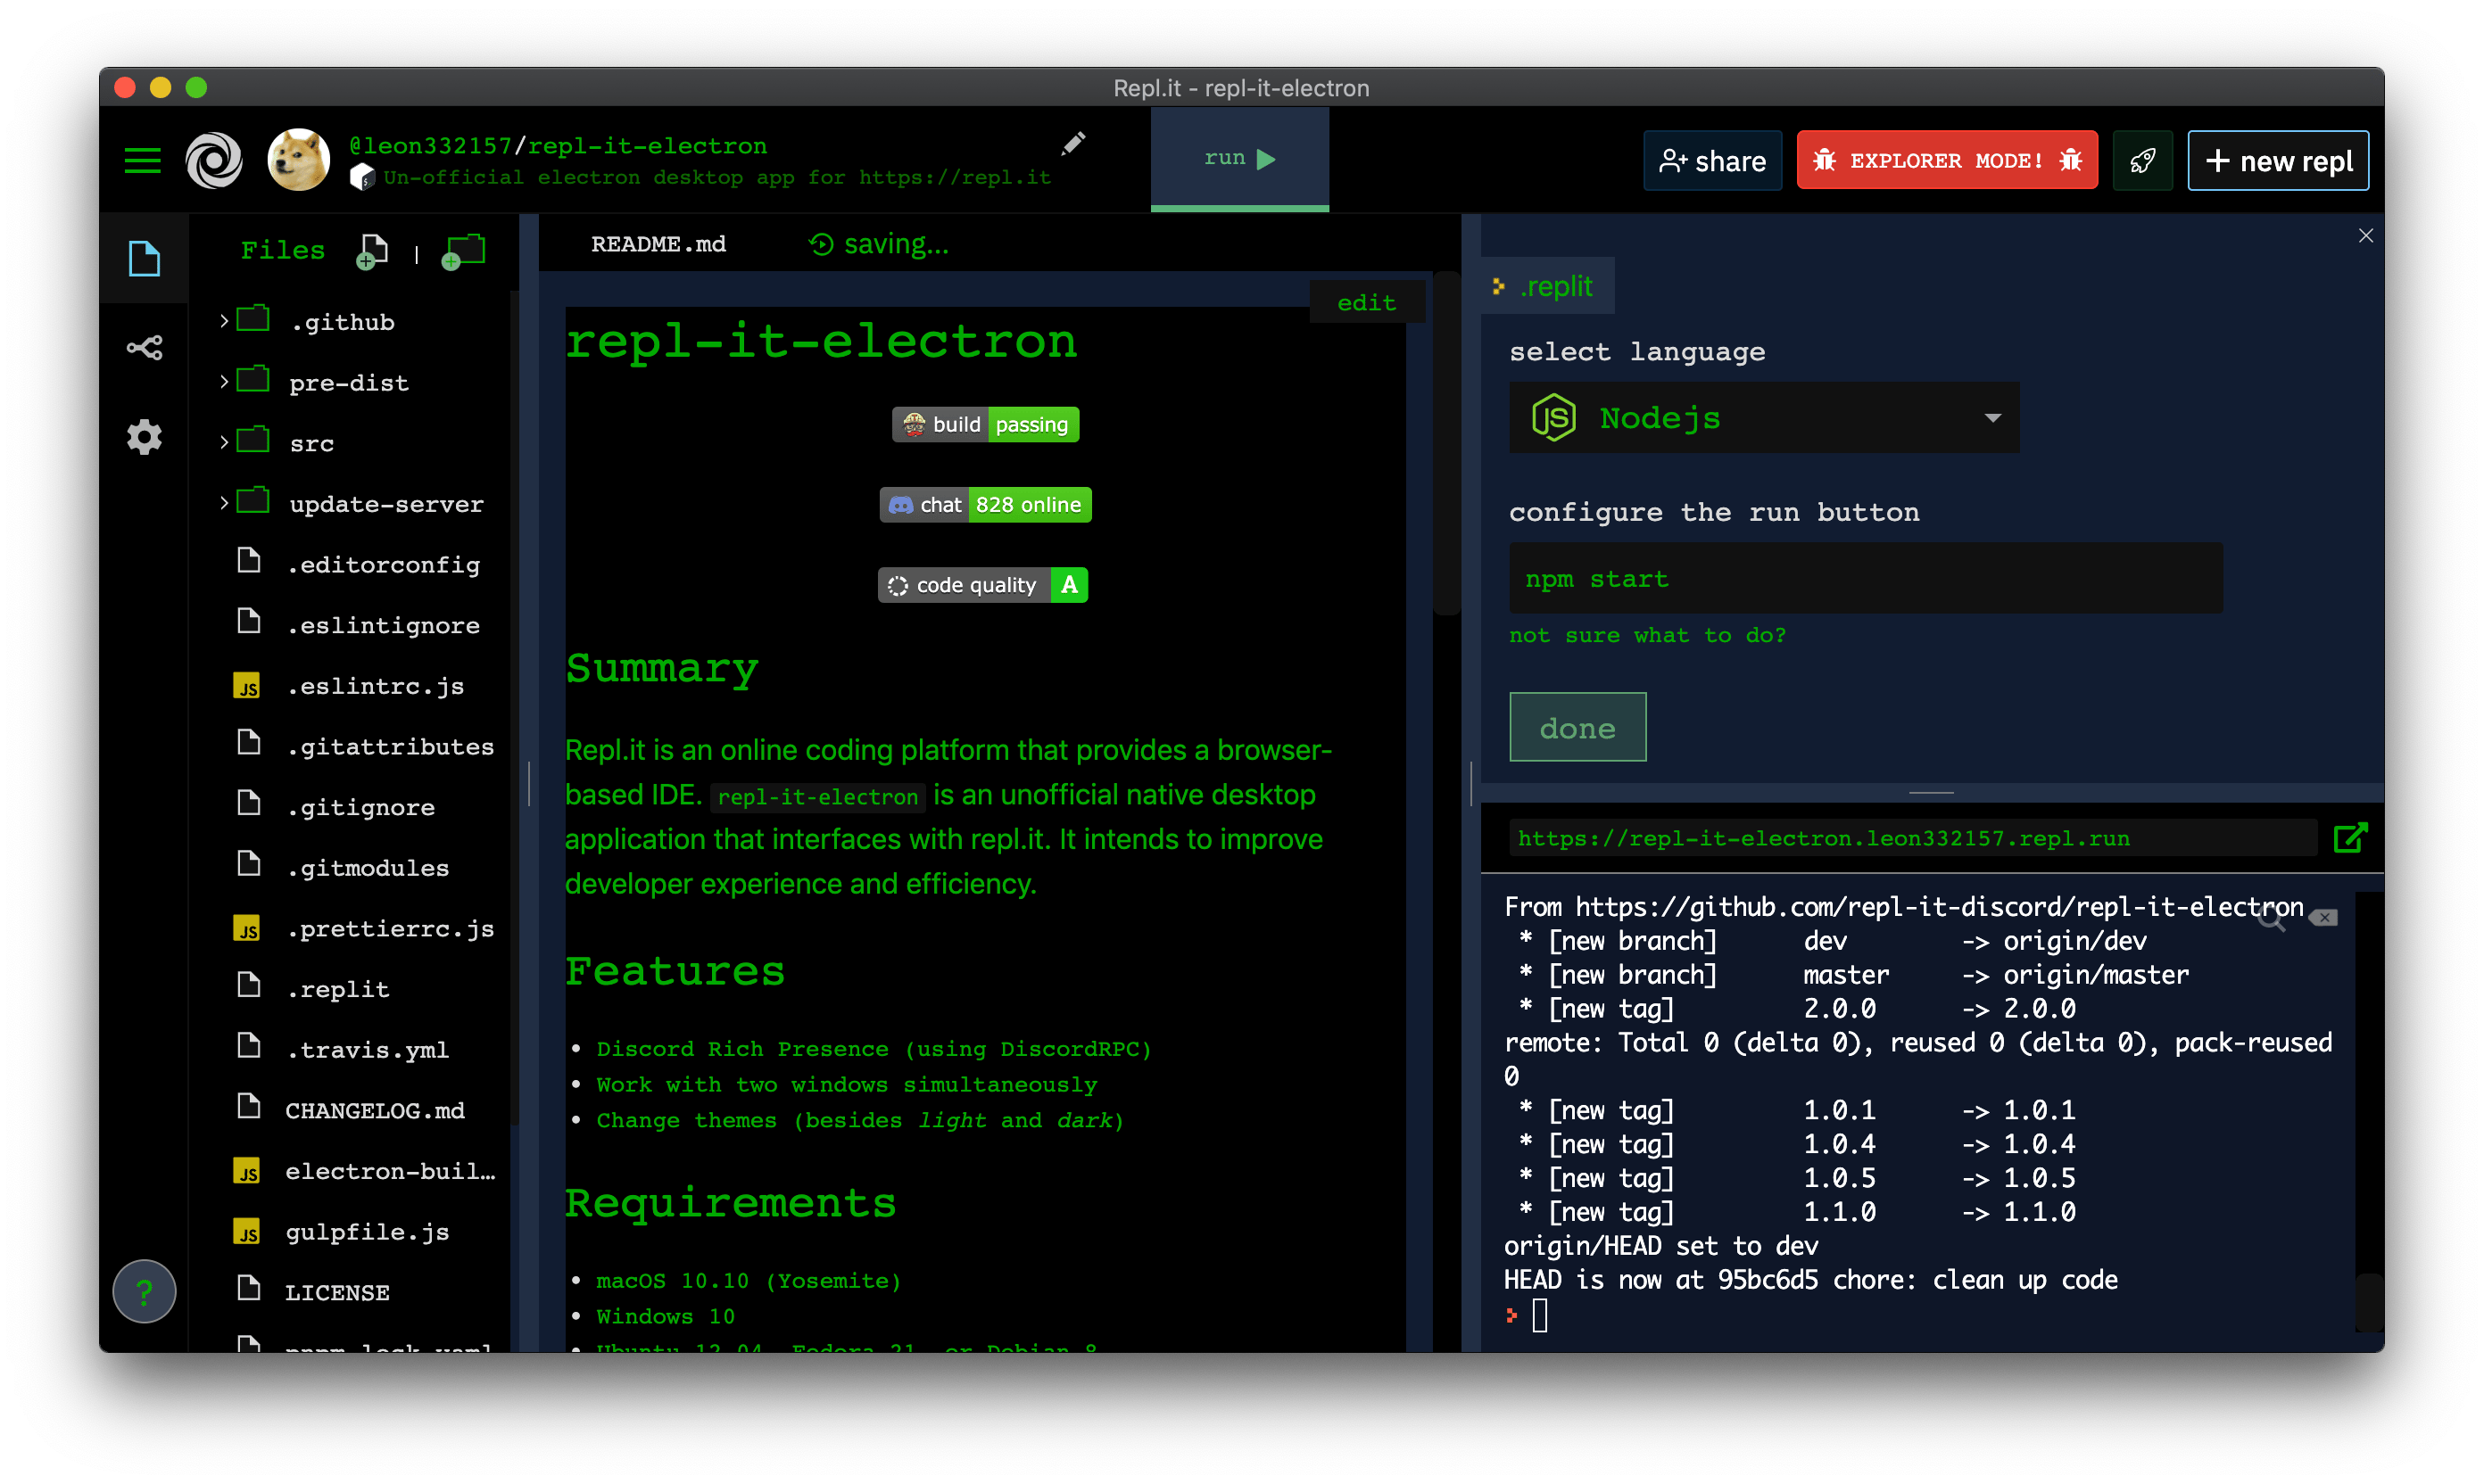This screenshot has height=1484, width=2484.
Task: Click the pencil edit repl name icon
Action: [x=1072, y=145]
